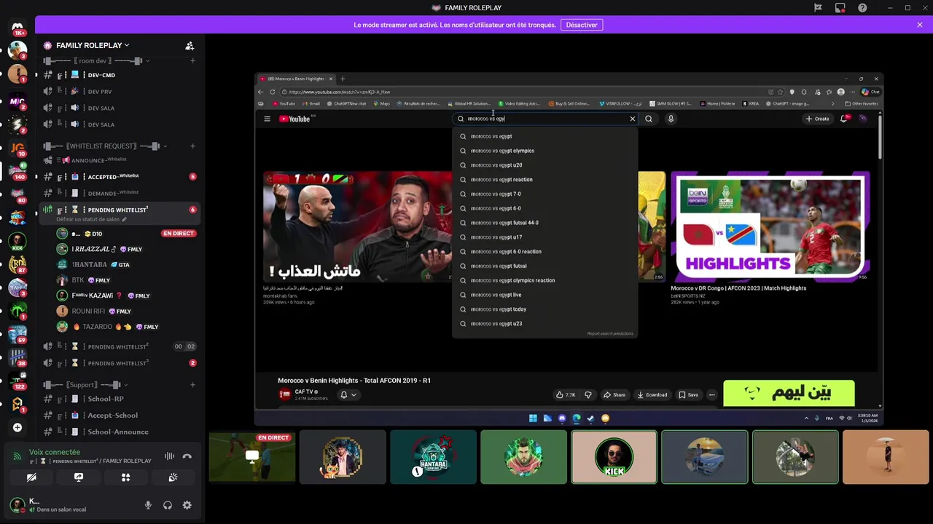Choose suggestion 'morocco vs egypt olympics'
Screen dimensions: 933x524
(544, 151)
